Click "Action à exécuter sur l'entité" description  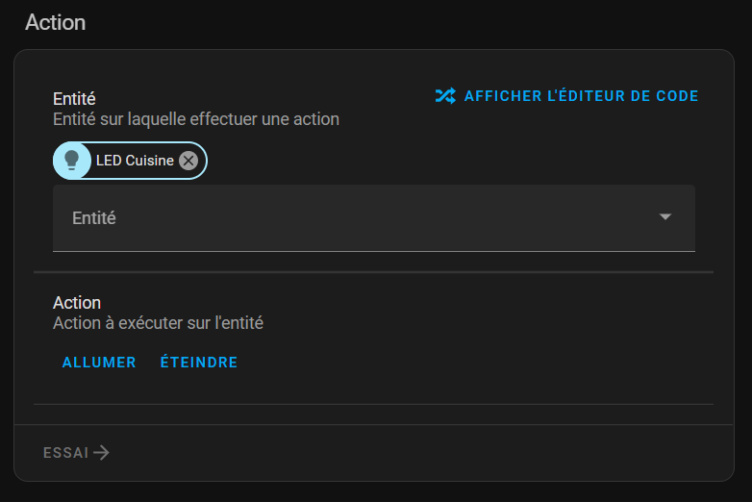click(158, 323)
